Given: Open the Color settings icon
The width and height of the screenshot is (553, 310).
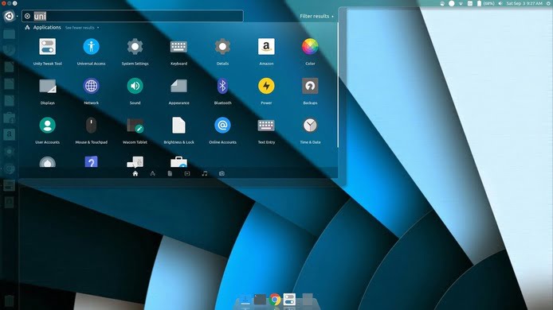Looking at the screenshot, I should tap(310, 47).
